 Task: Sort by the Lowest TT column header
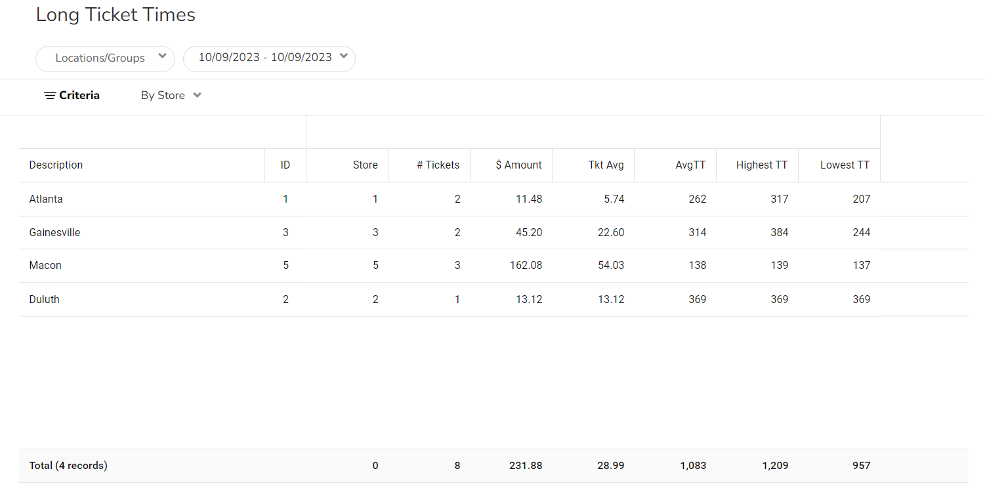pos(845,165)
